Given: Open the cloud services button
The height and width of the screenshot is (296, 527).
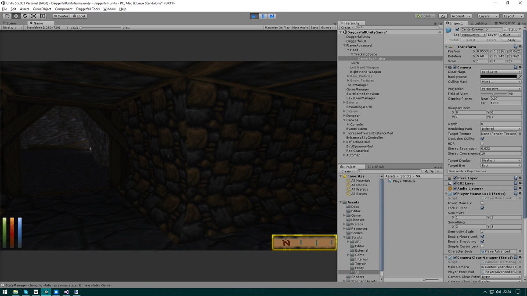Looking at the screenshot, I should point(444,16).
